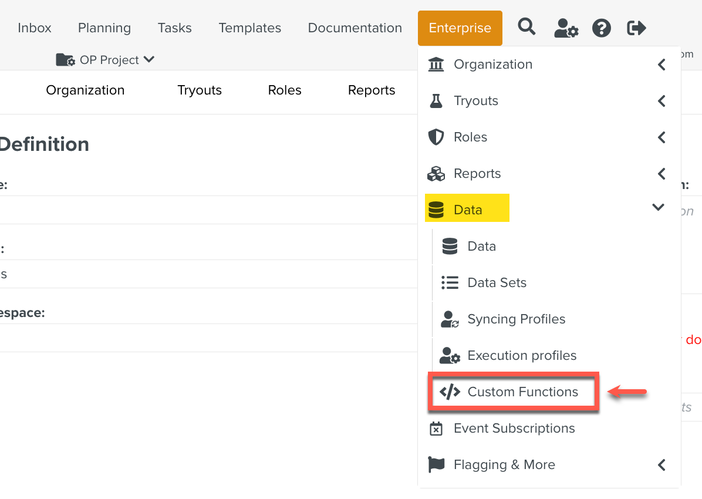Image resolution: width=702 pixels, height=499 pixels.
Task: Click the Event Subscriptions calendar icon
Action: coord(436,429)
